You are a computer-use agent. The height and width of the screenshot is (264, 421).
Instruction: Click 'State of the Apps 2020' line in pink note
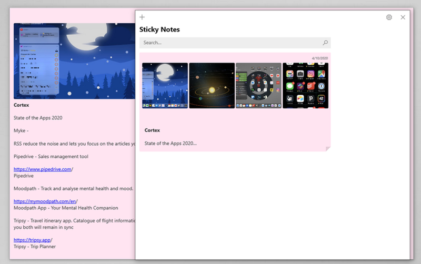(38, 118)
